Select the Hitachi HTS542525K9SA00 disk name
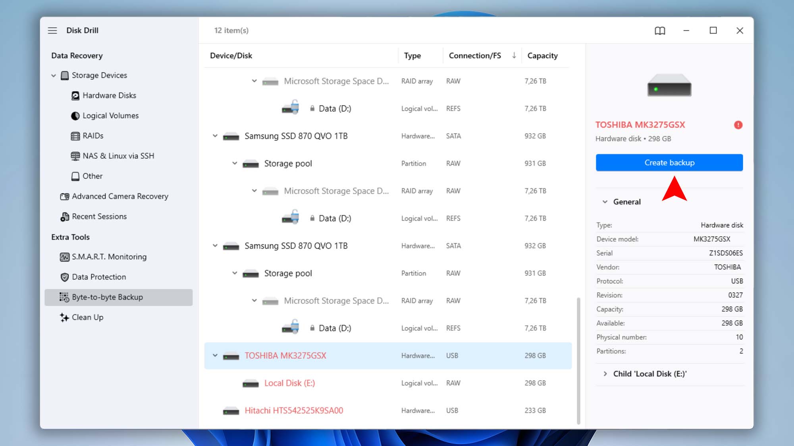This screenshot has height=446, width=794. click(294, 411)
